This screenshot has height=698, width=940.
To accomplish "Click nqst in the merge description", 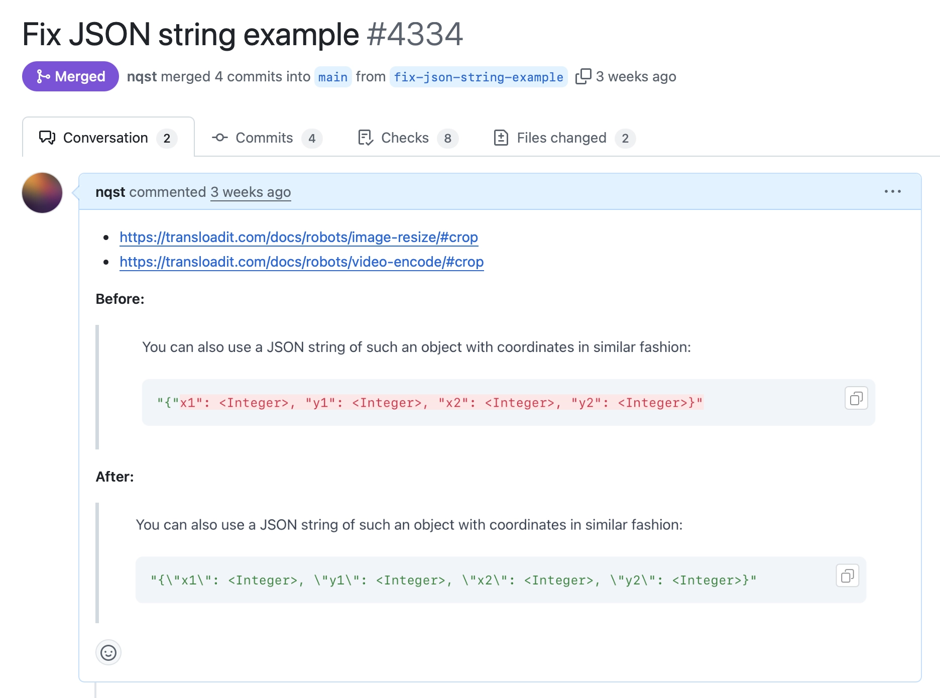I will click(x=142, y=76).
